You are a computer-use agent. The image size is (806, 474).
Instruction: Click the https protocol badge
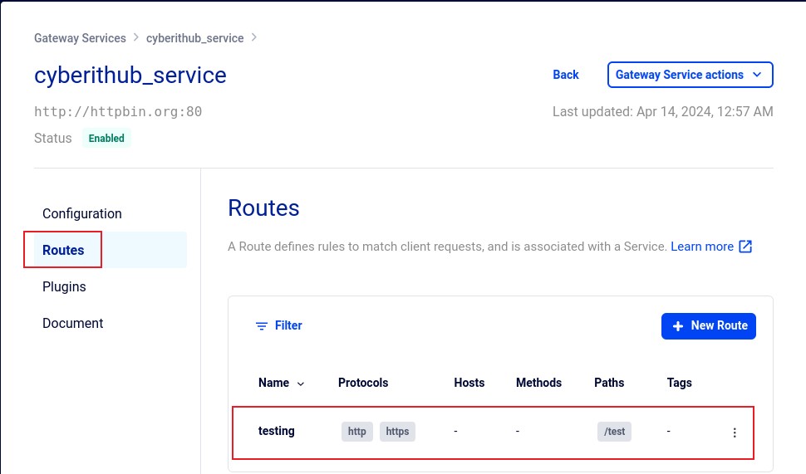pyautogui.click(x=397, y=432)
